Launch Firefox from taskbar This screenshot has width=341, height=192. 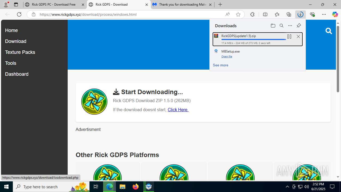[136, 187]
